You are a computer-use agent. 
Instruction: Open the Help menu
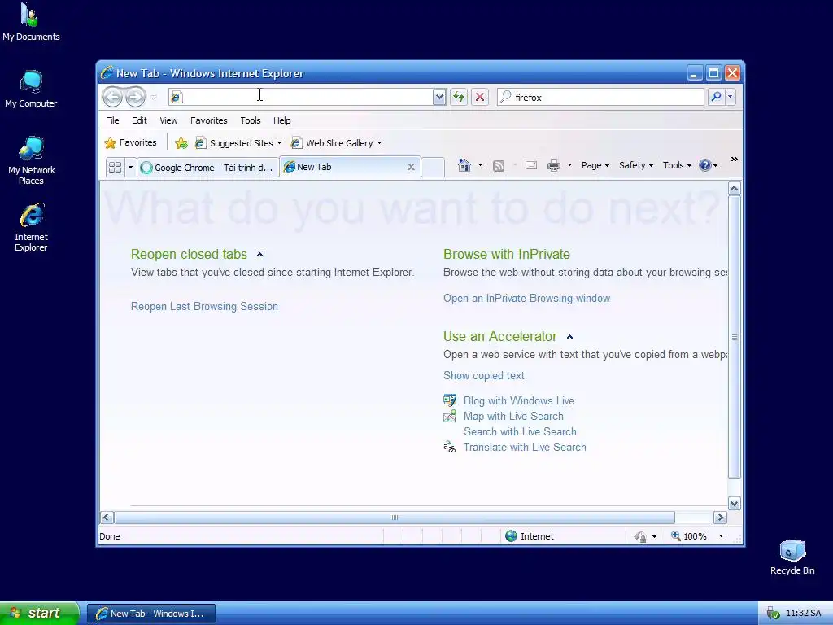pyautogui.click(x=281, y=120)
